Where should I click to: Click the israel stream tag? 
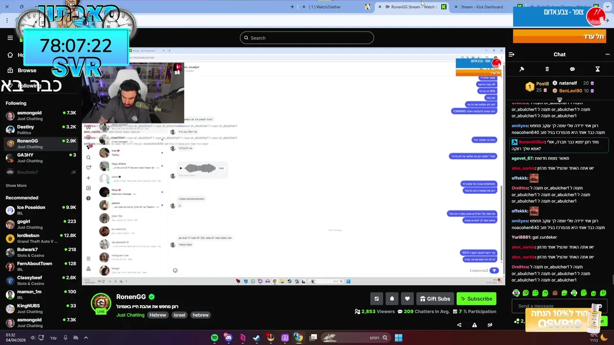click(179, 315)
